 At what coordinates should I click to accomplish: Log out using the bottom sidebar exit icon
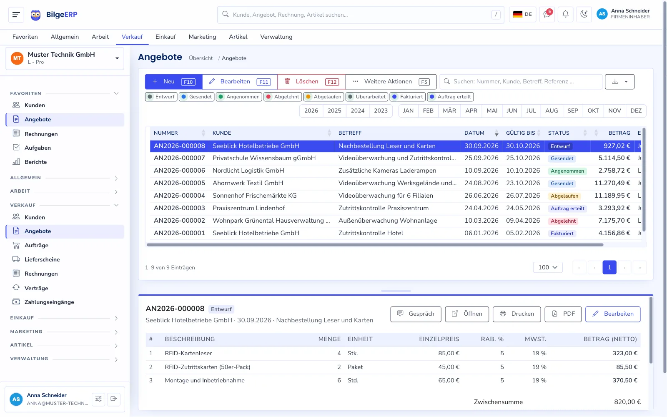pos(113,399)
